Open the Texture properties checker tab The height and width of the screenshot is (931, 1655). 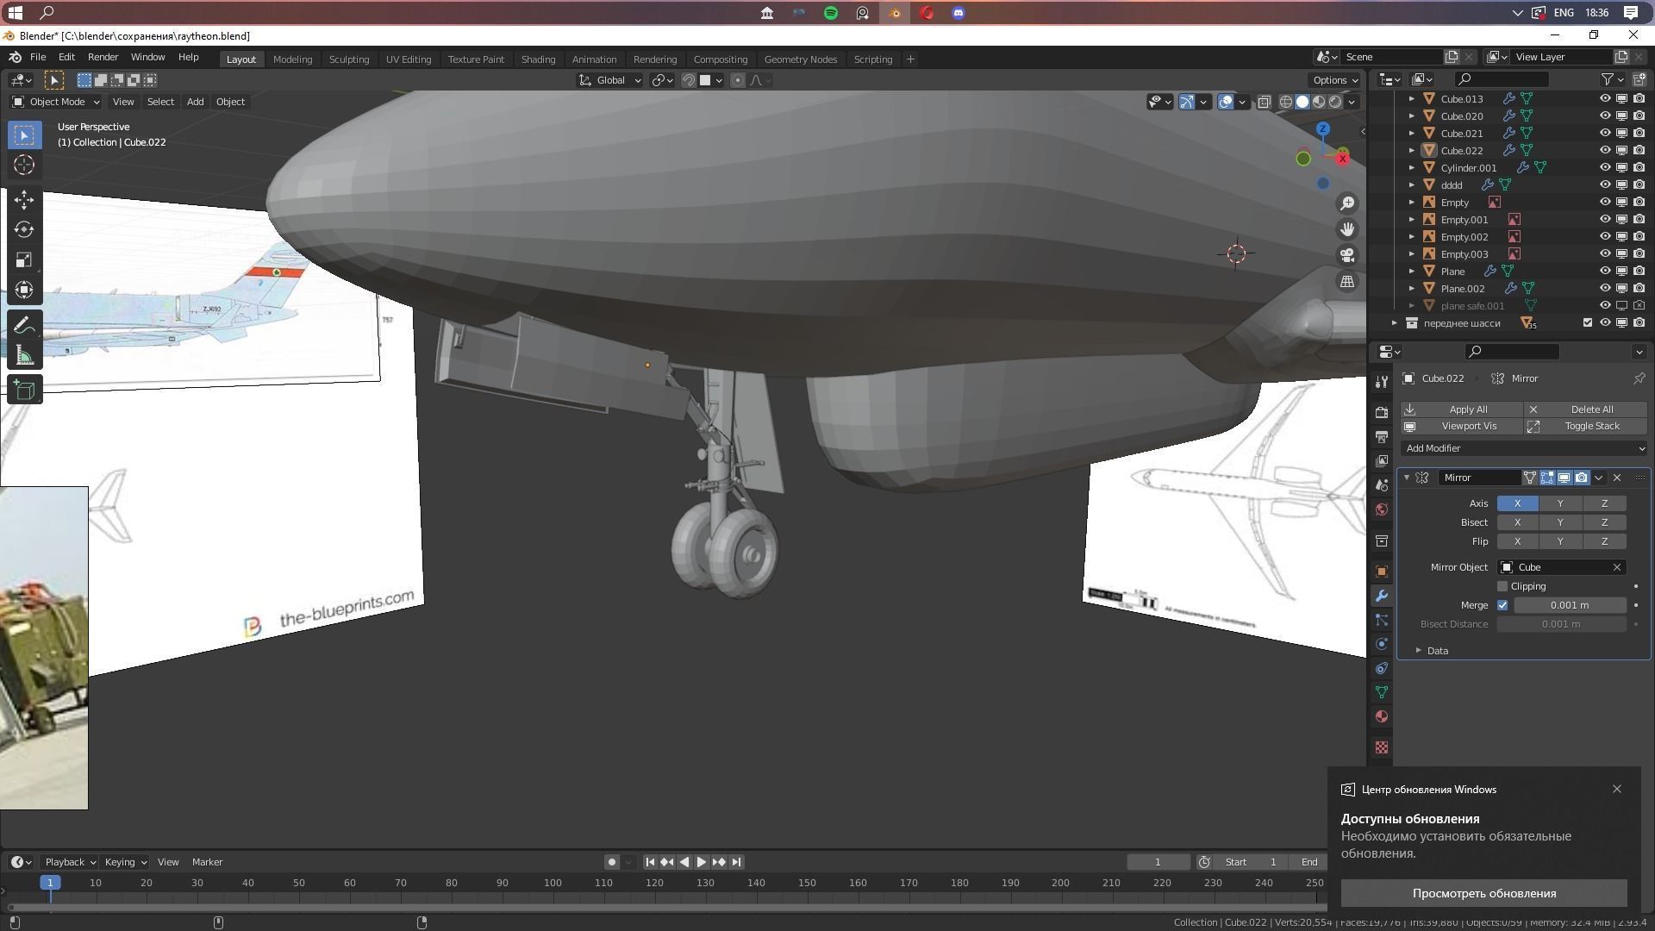1382,747
